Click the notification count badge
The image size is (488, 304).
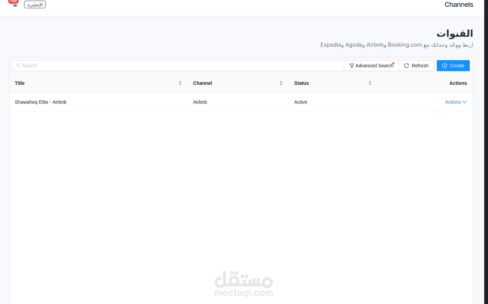tap(13, 1)
